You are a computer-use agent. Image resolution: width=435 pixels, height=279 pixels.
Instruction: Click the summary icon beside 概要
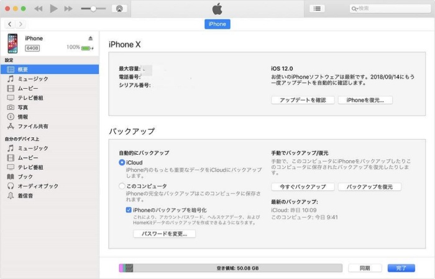pos(11,70)
